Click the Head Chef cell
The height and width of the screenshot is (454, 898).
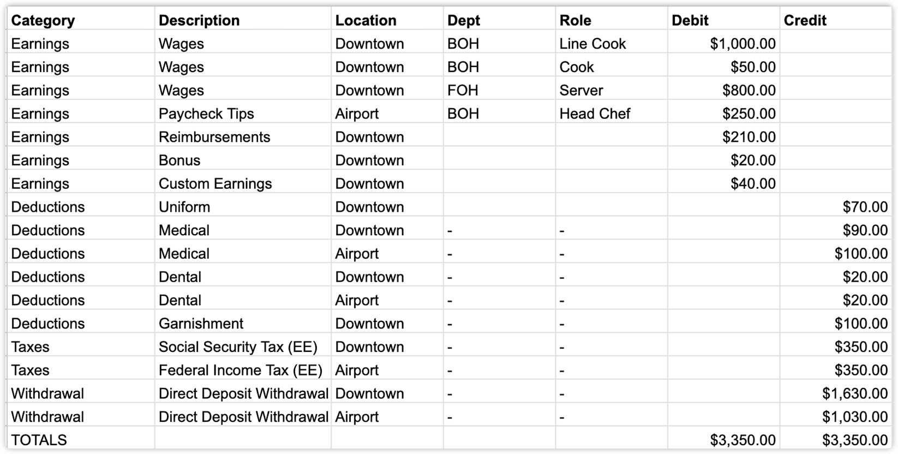[x=595, y=113]
